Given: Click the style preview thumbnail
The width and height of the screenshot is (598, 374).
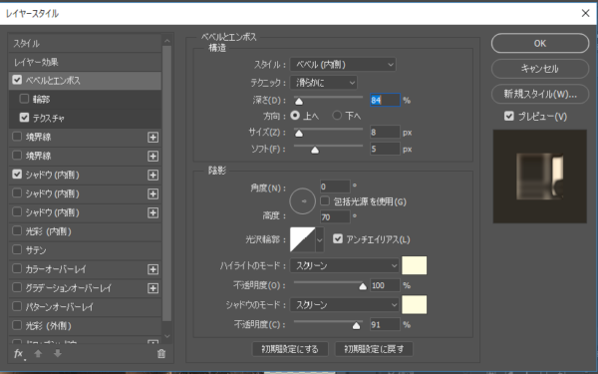Looking at the screenshot, I should [539, 177].
